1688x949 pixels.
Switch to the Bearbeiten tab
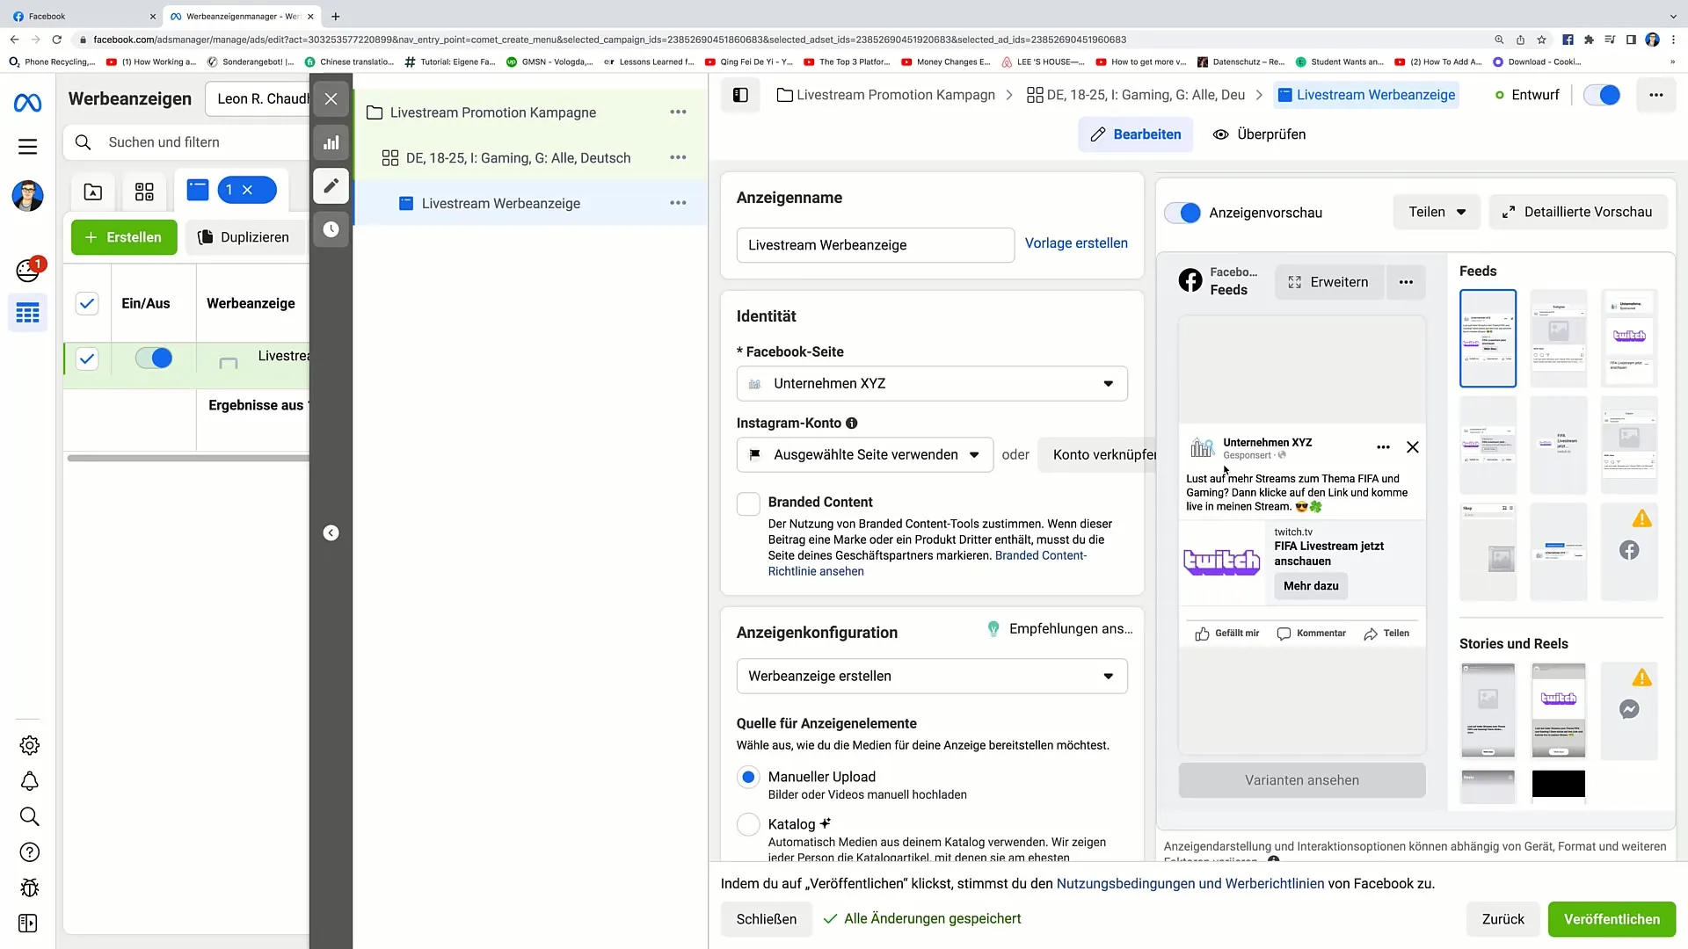tap(1135, 134)
